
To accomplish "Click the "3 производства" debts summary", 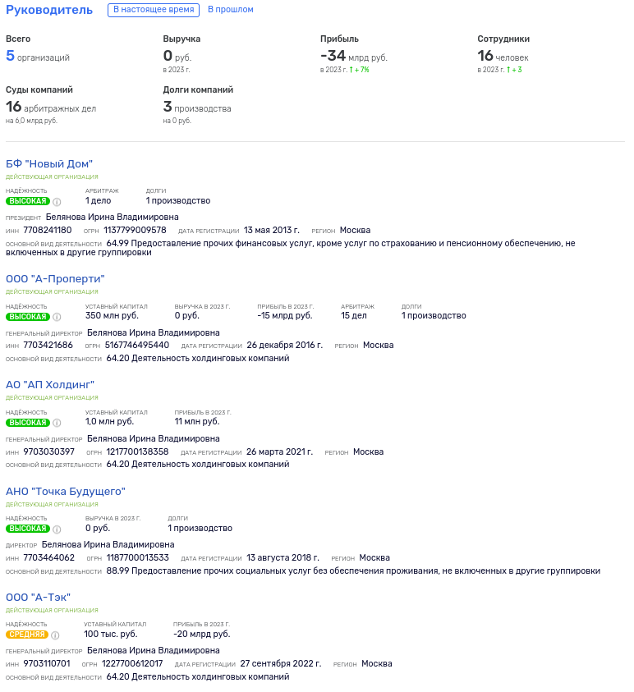I will click(x=197, y=107).
